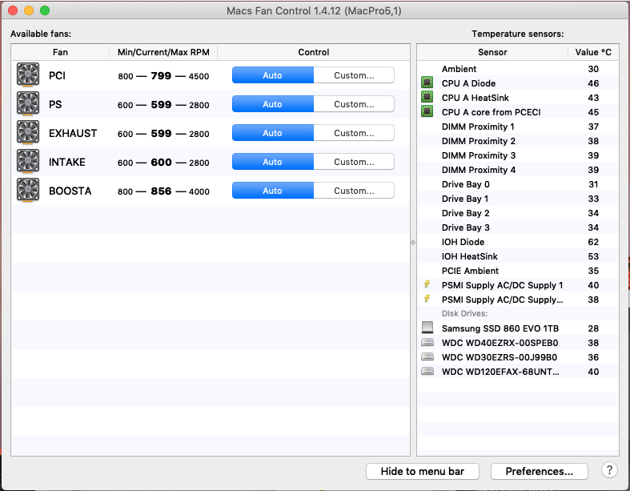
Task: Click the BOOSTA fan icon
Action: click(x=28, y=190)
